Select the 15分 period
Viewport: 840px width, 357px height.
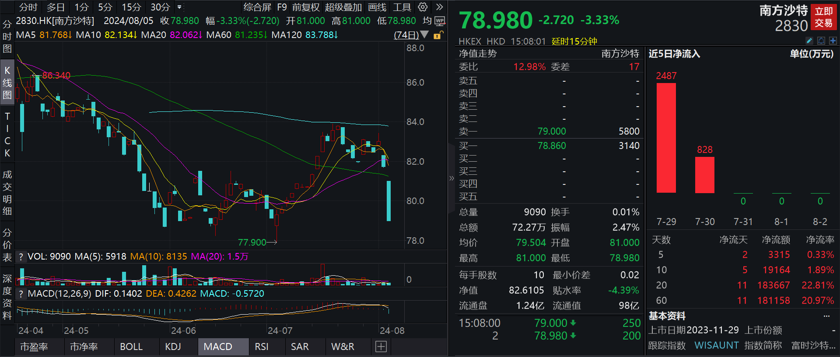(131, 7)
